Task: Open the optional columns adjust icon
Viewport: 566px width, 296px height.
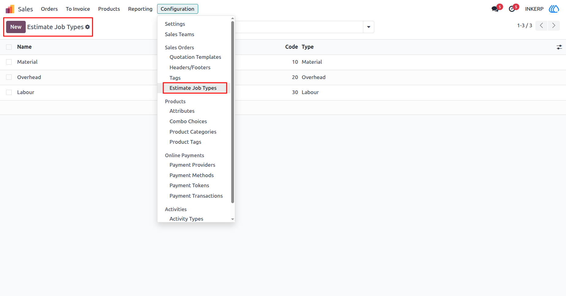Action: [559, 47]
